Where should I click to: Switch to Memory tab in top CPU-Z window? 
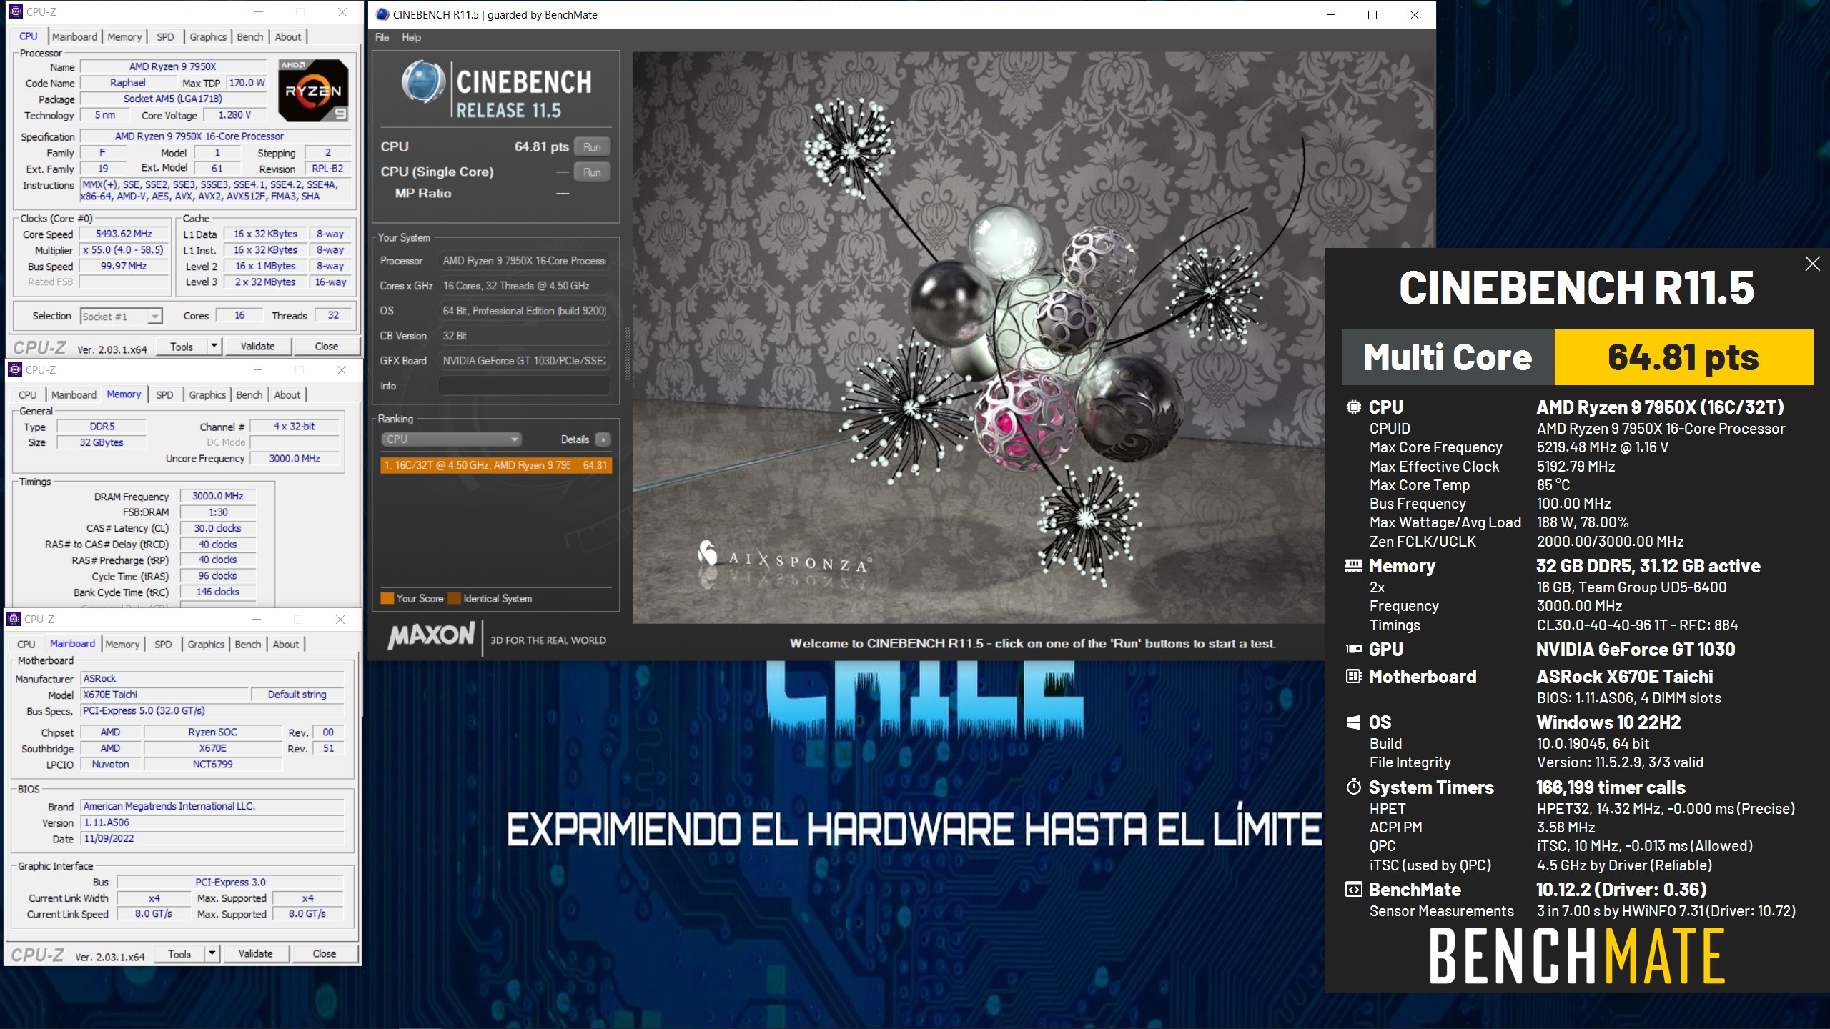pos(124,36)
